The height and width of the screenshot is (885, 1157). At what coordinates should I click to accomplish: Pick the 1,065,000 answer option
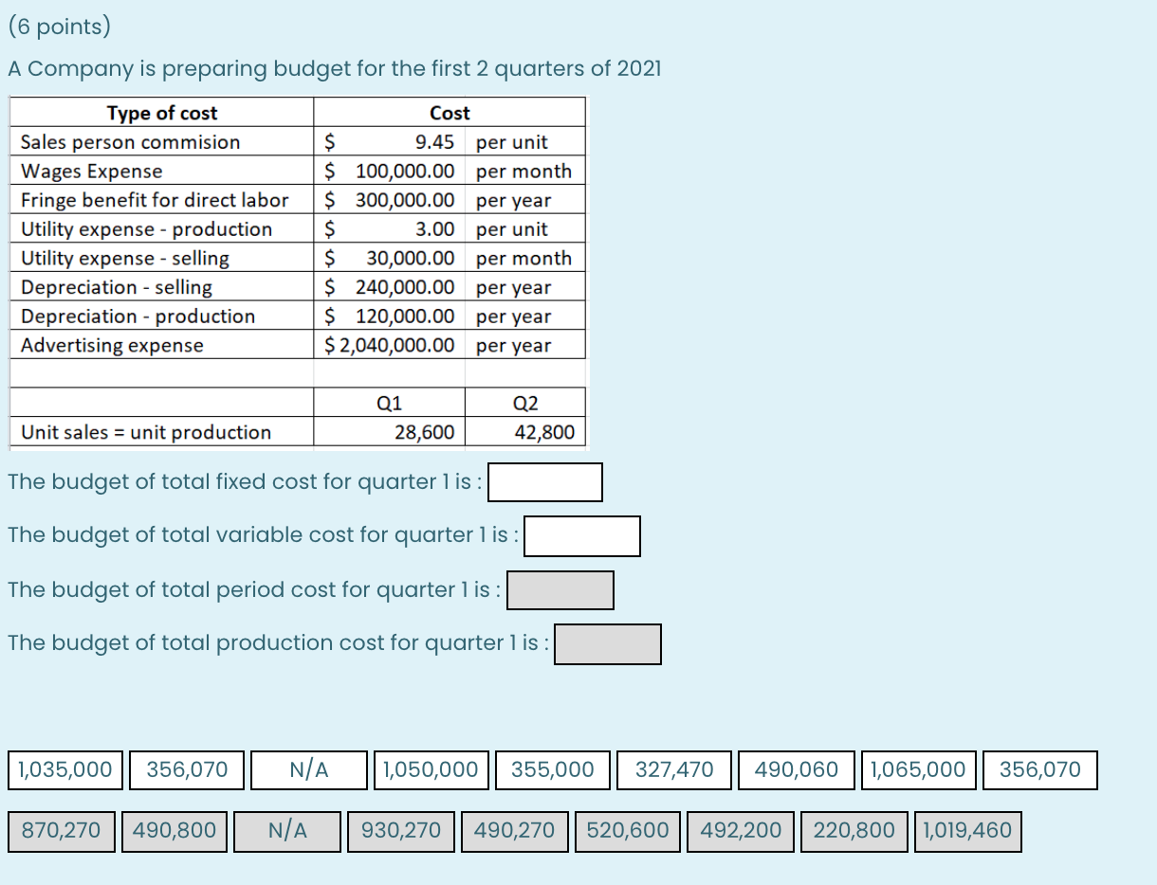918,770
